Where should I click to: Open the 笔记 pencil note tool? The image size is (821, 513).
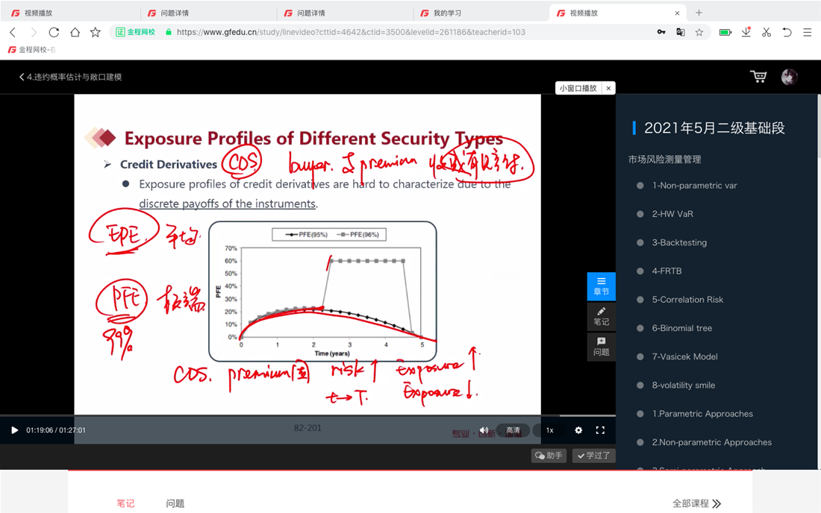601,316
